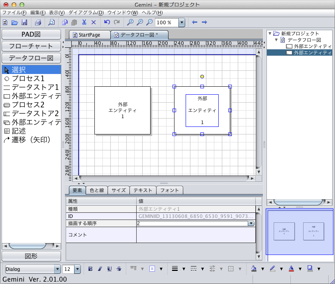Switch to the フォント properties tab
Screen dimensions: 335x284
coord(170,191)
